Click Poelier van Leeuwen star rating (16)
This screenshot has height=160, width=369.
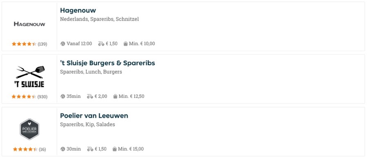(29, 149)
